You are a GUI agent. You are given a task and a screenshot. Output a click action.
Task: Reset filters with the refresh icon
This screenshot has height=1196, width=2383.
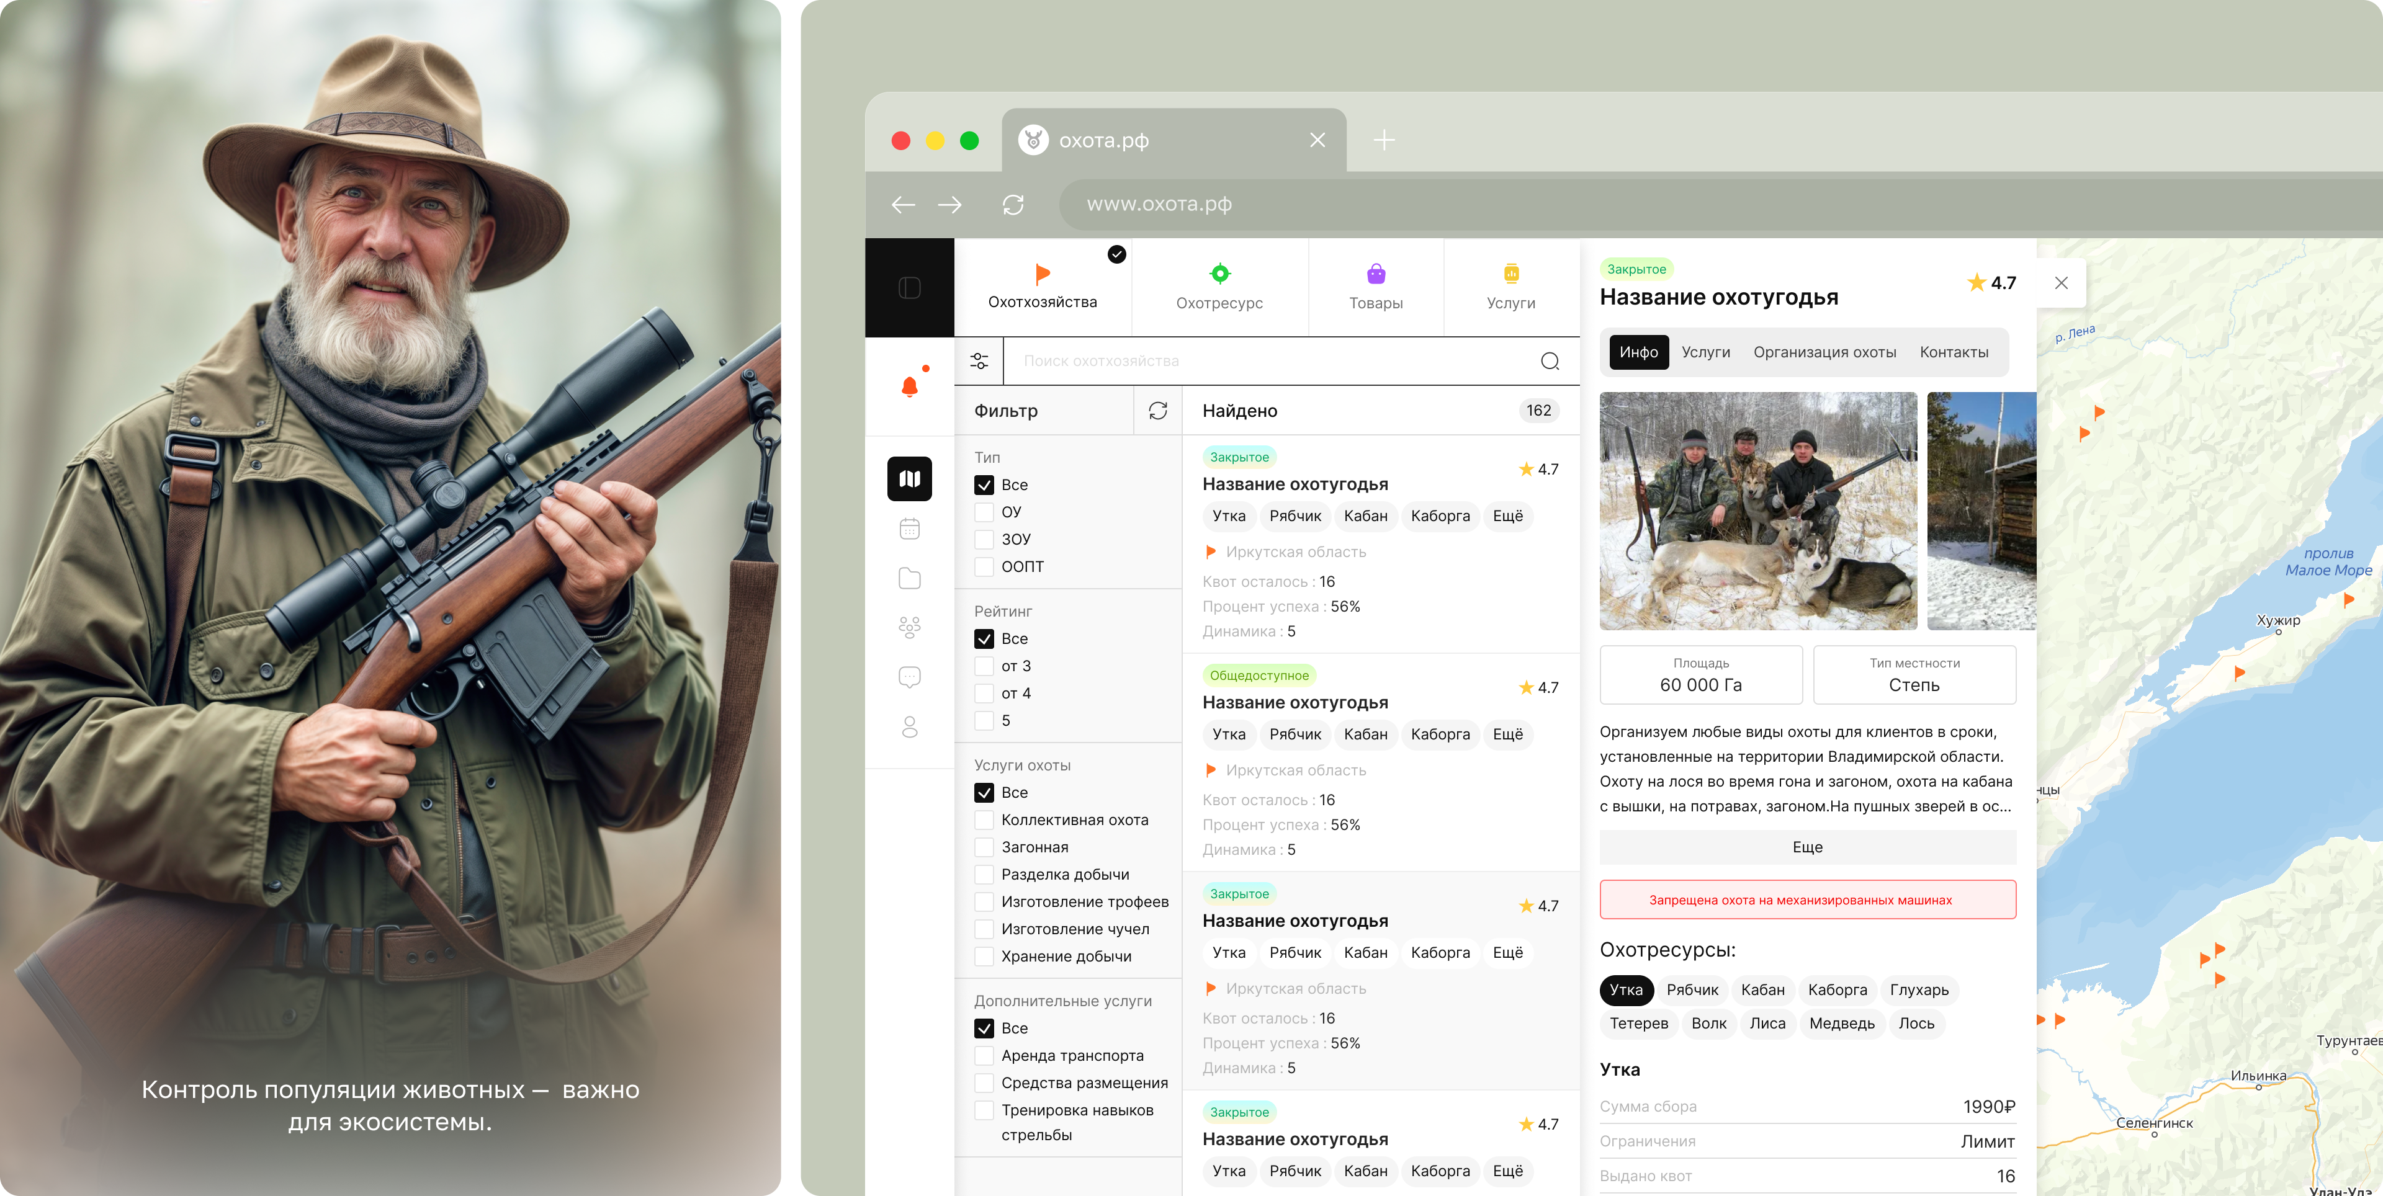point(1158,411)
